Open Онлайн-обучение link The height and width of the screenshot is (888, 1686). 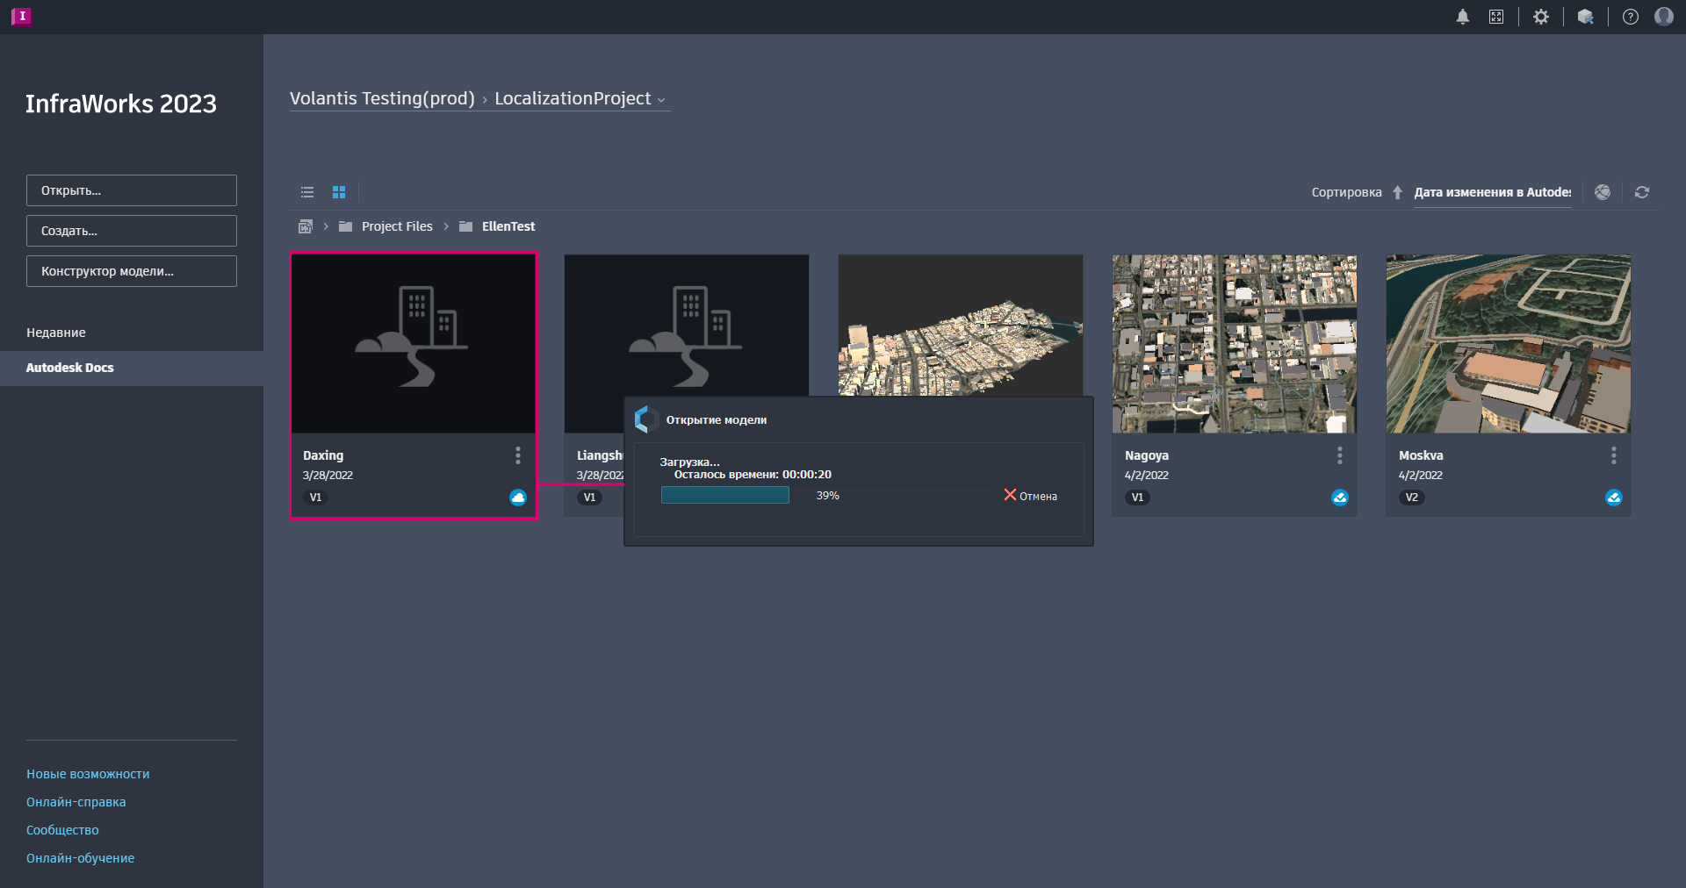click(x=80, y=858)
